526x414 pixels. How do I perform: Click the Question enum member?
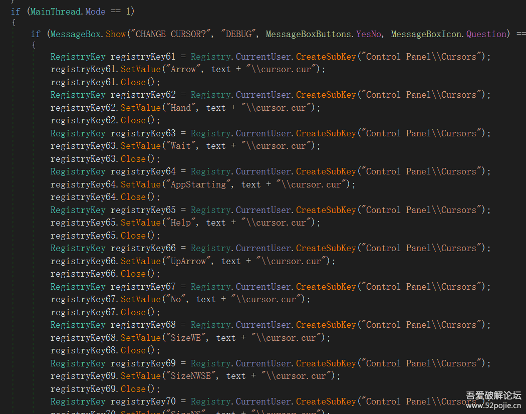pyautogui.click(x=486, y=34)
